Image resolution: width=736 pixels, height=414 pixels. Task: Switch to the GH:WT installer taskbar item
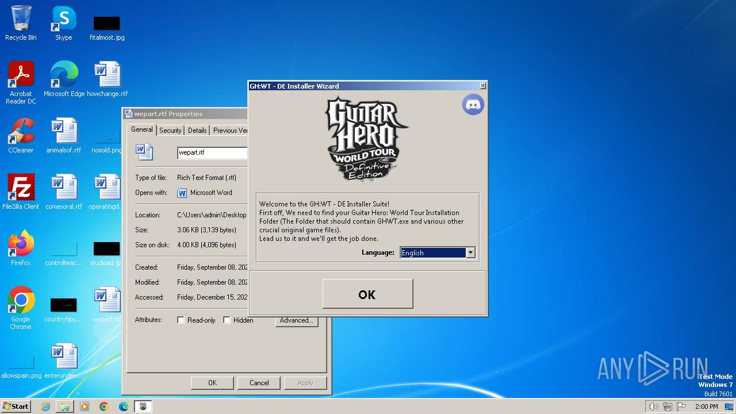tap(143, 407)
